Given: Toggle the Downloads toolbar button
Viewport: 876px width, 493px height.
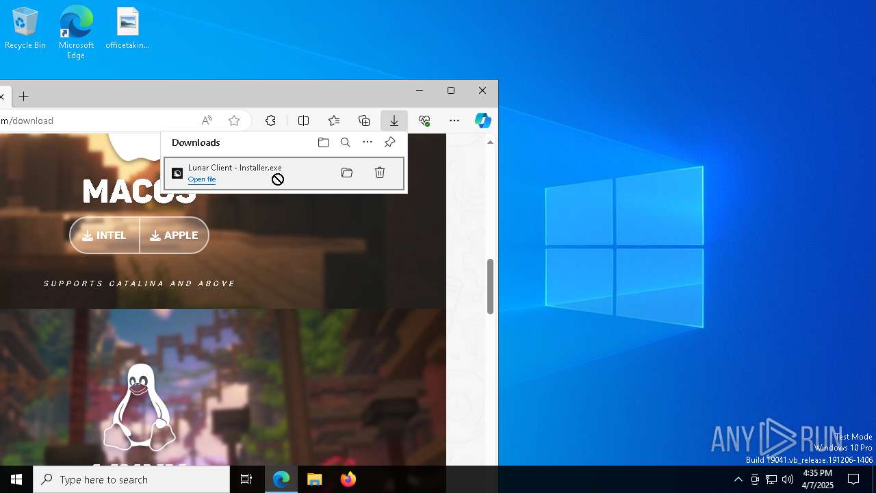Looking at the screenshot, I should pos(394,121).
